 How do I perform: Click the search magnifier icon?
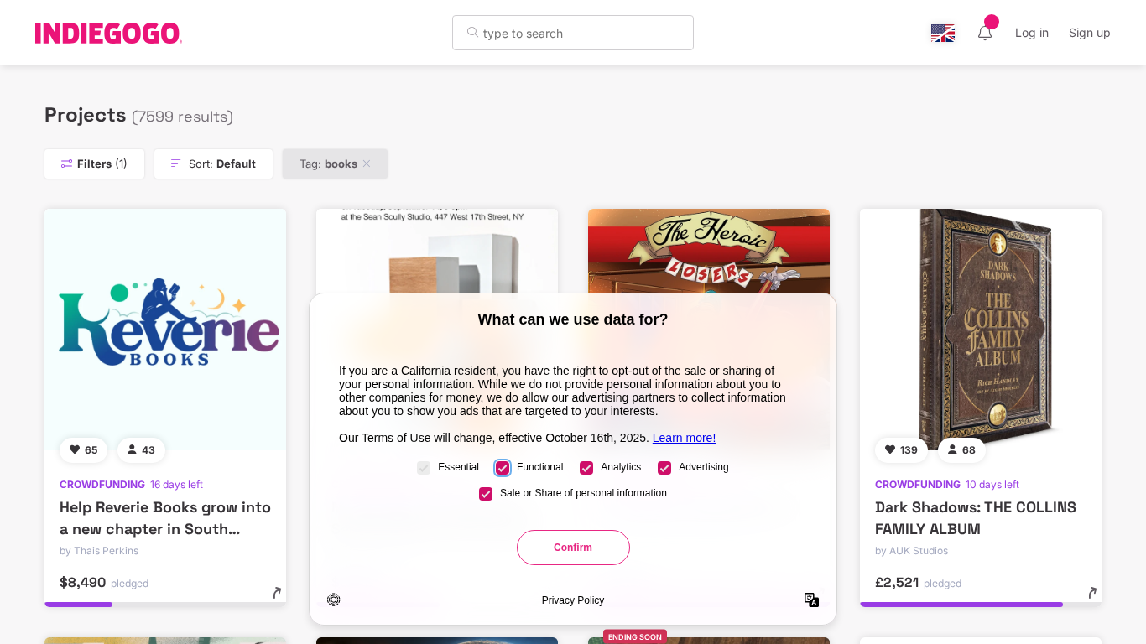pyautogui.click(x=472, y=32)
